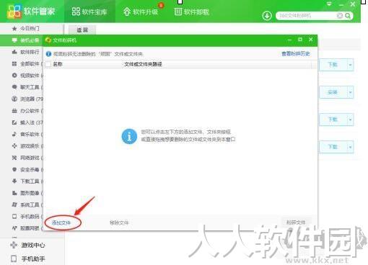Click the 游戏娱乐 category icon
Image resolution: width=368 pixels, height=265 pixels.
[x=14, y=146]
